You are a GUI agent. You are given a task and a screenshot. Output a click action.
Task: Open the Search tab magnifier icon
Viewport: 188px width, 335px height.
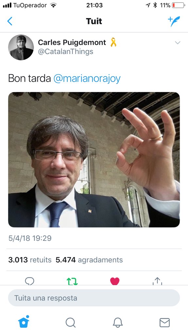click(x=71, y=322)
